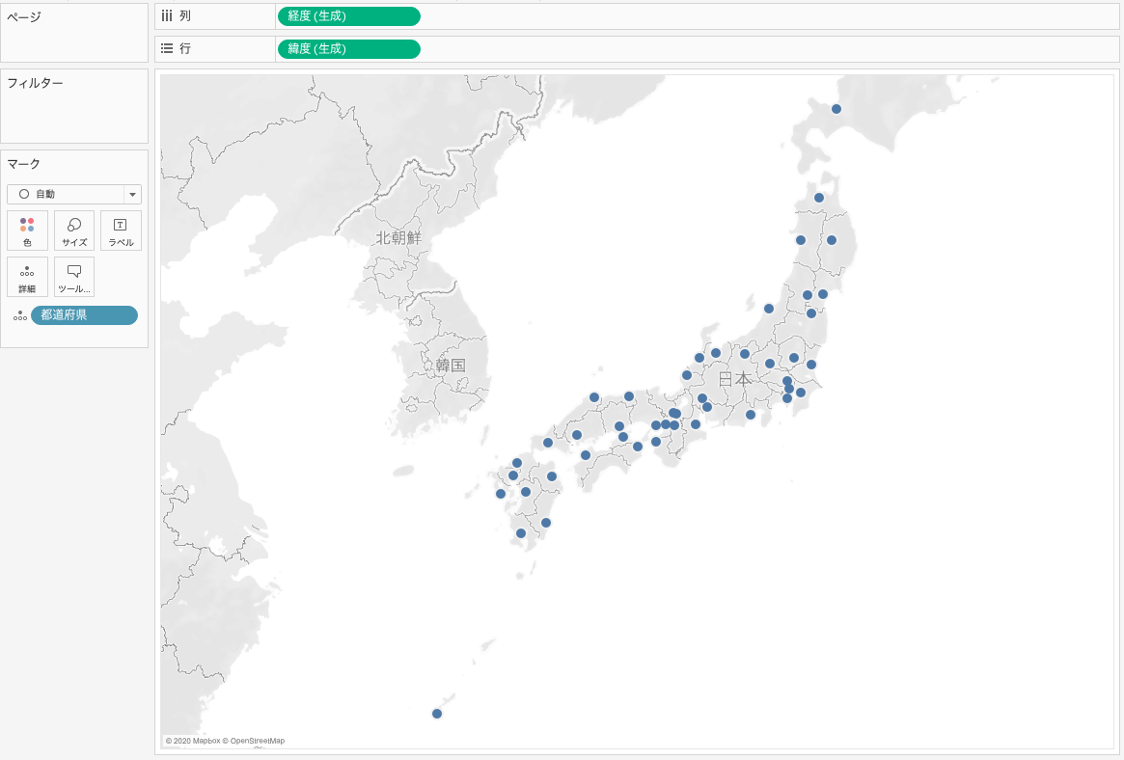1124x760 pixels.
Task: Click the 行 (Rows) shelf icon
Action: [x=167, y=48]
